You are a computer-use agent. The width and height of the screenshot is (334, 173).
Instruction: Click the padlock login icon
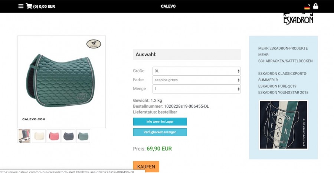point(316,6)
